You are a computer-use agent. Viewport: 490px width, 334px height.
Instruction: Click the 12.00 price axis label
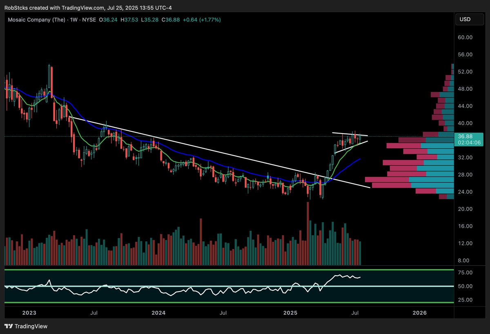(465, 243)
